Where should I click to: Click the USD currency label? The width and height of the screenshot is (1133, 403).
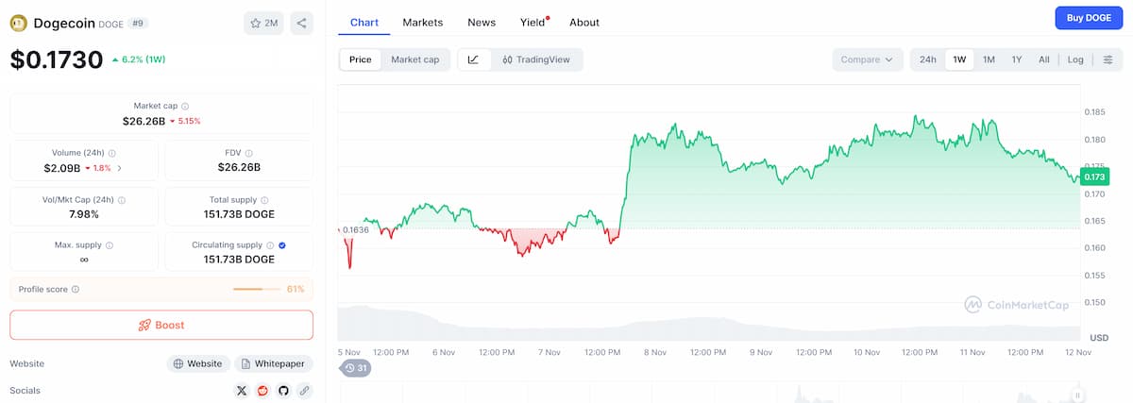click(x=1099, y=337)
